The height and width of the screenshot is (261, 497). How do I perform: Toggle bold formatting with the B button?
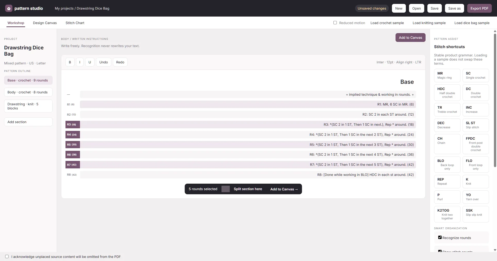pos(70,62)
